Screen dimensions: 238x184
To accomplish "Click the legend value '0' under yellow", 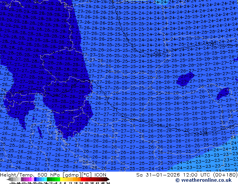I will click(x=60, y=183).
